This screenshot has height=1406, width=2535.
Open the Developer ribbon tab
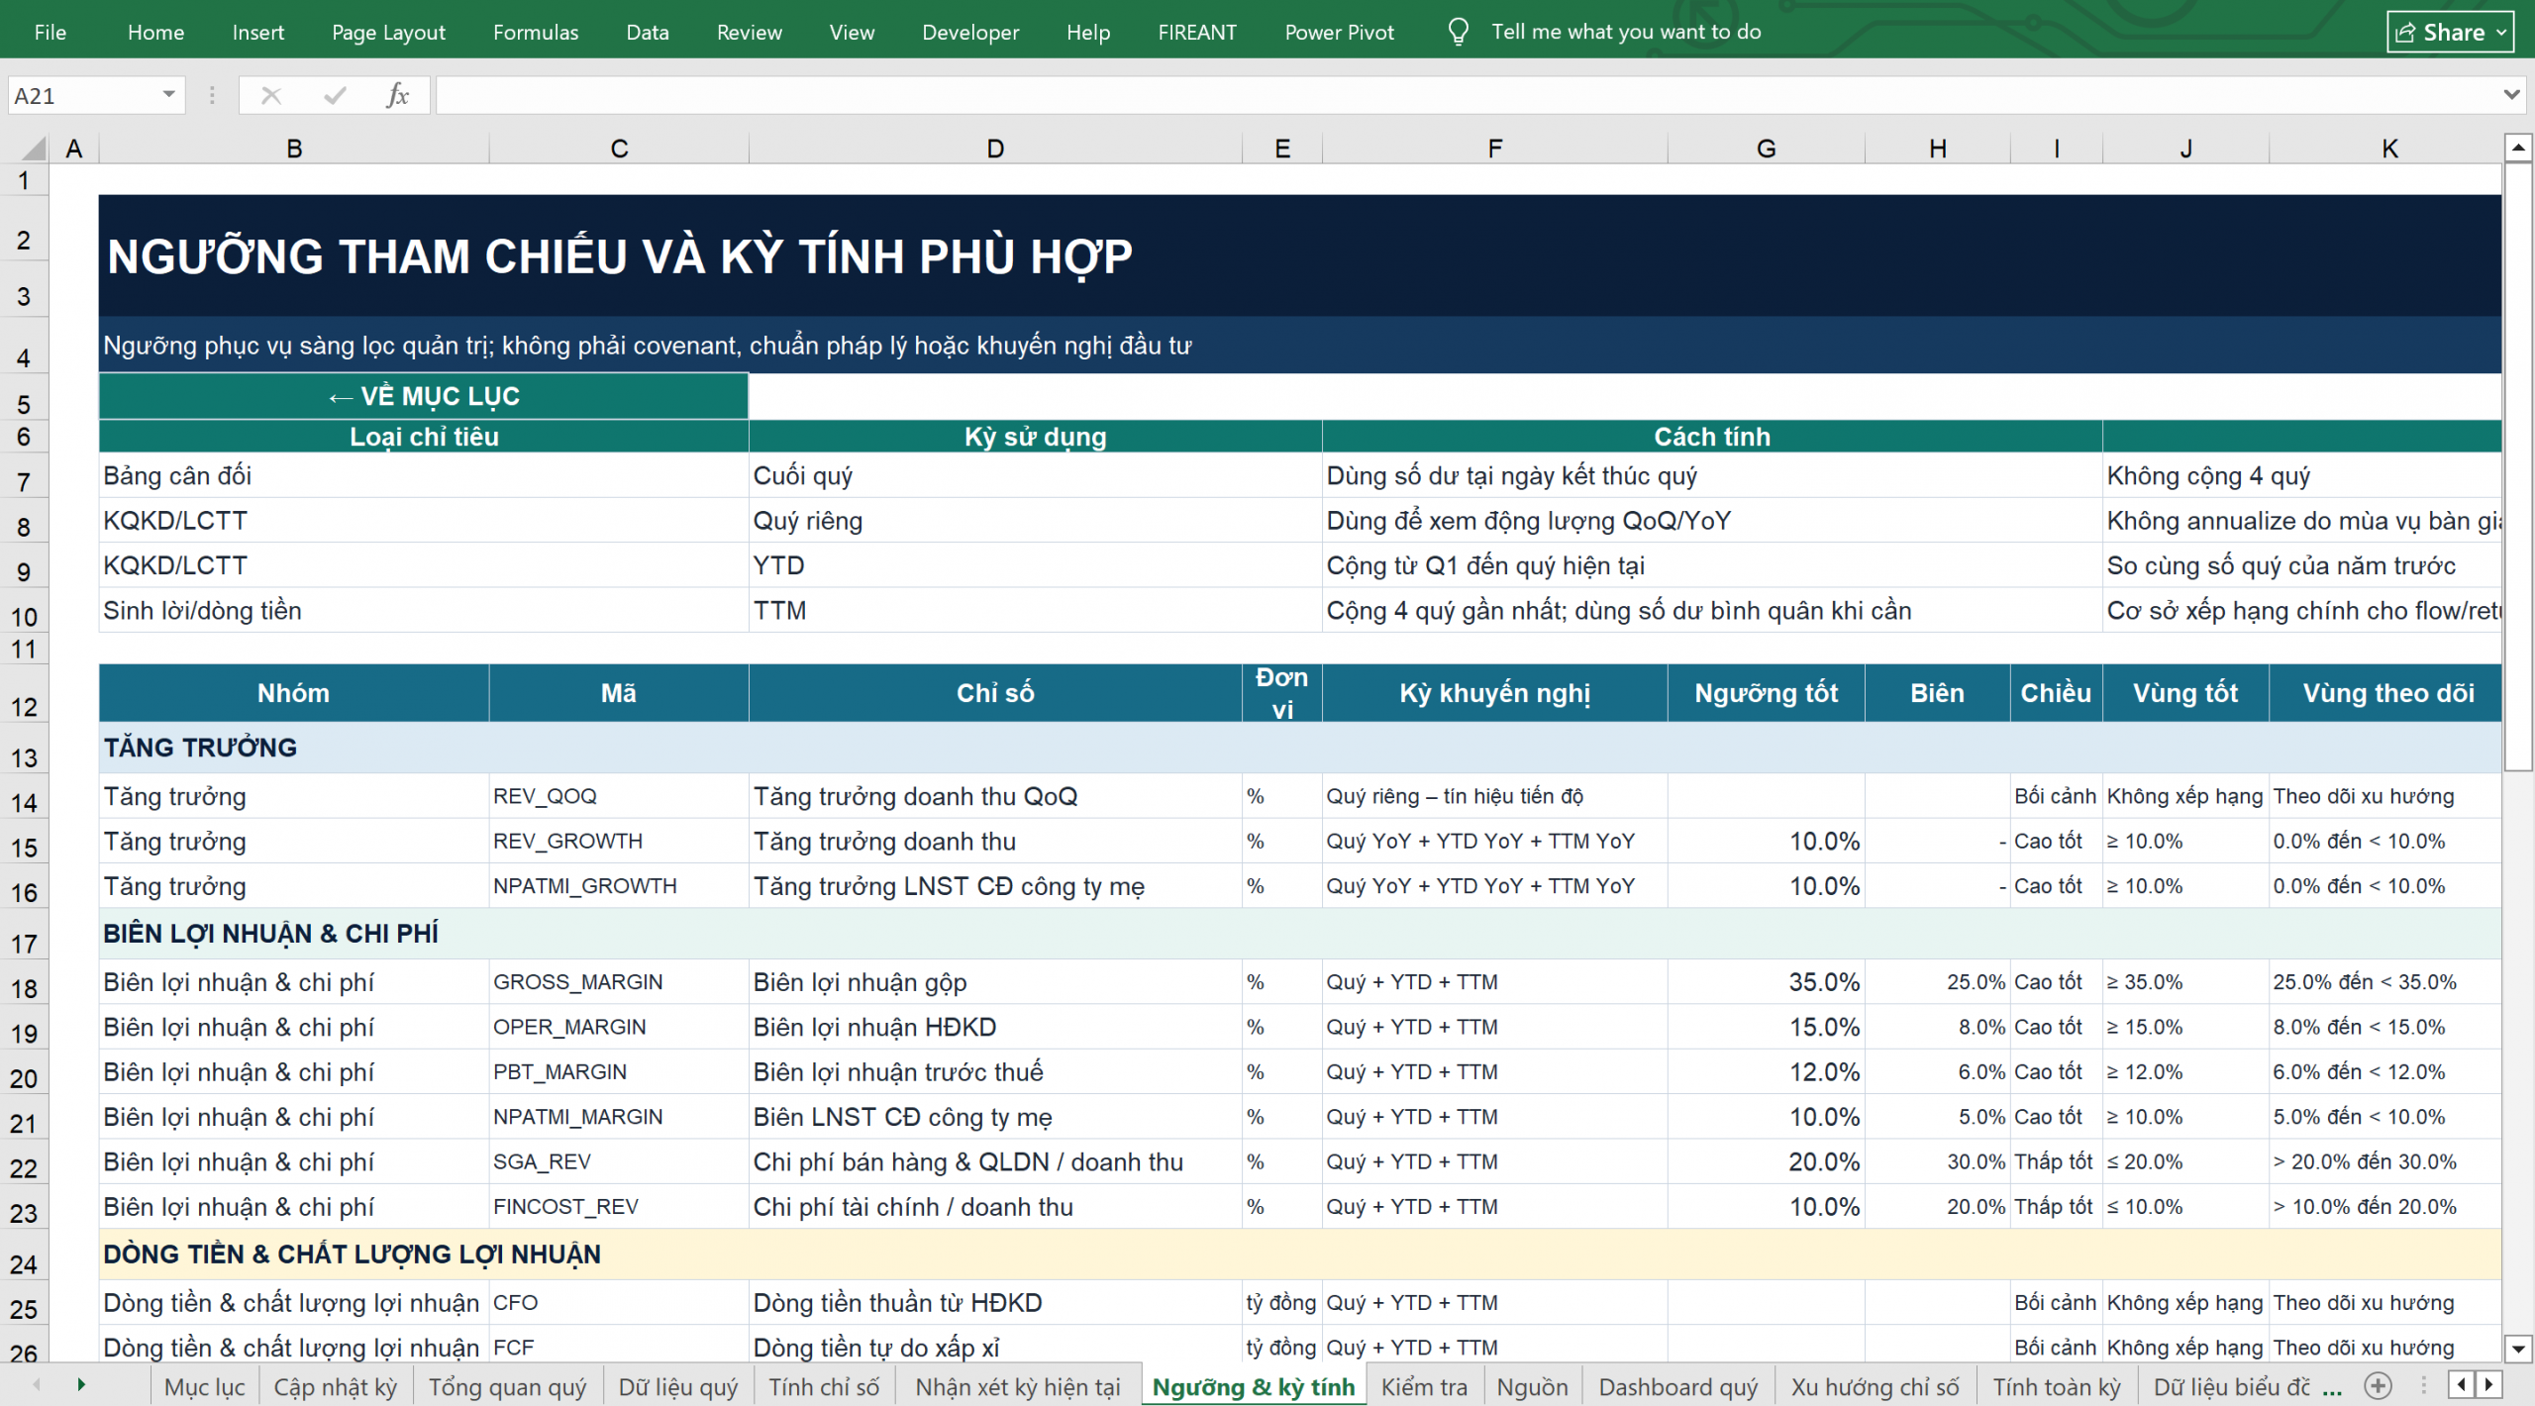pos(970,32)
